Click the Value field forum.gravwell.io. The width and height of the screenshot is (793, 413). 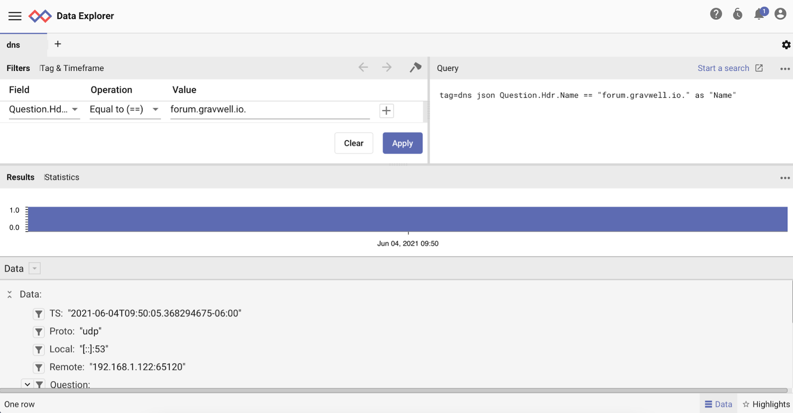pyautogui.click(x=270, y=110)
